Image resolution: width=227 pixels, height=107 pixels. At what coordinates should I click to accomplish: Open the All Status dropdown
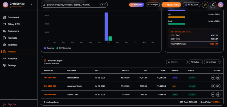[x=196, y=62]
